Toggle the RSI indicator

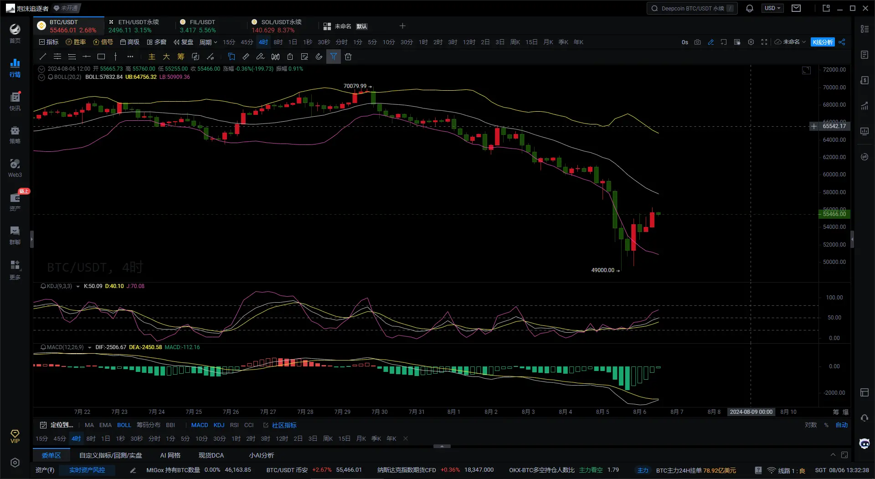click(234, 425)
